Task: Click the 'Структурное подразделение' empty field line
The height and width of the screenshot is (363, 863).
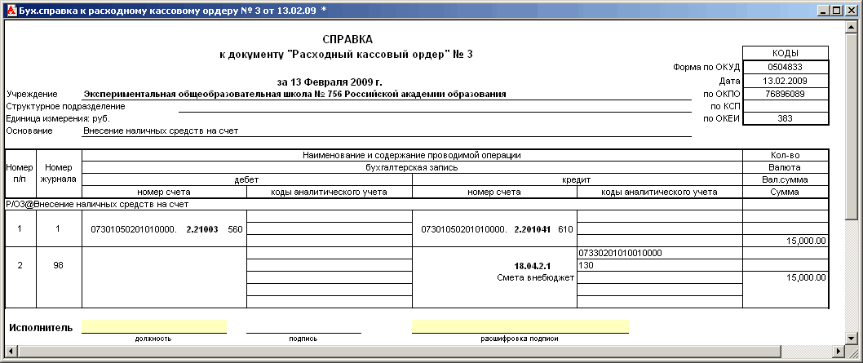Action: tap(435, 107)
